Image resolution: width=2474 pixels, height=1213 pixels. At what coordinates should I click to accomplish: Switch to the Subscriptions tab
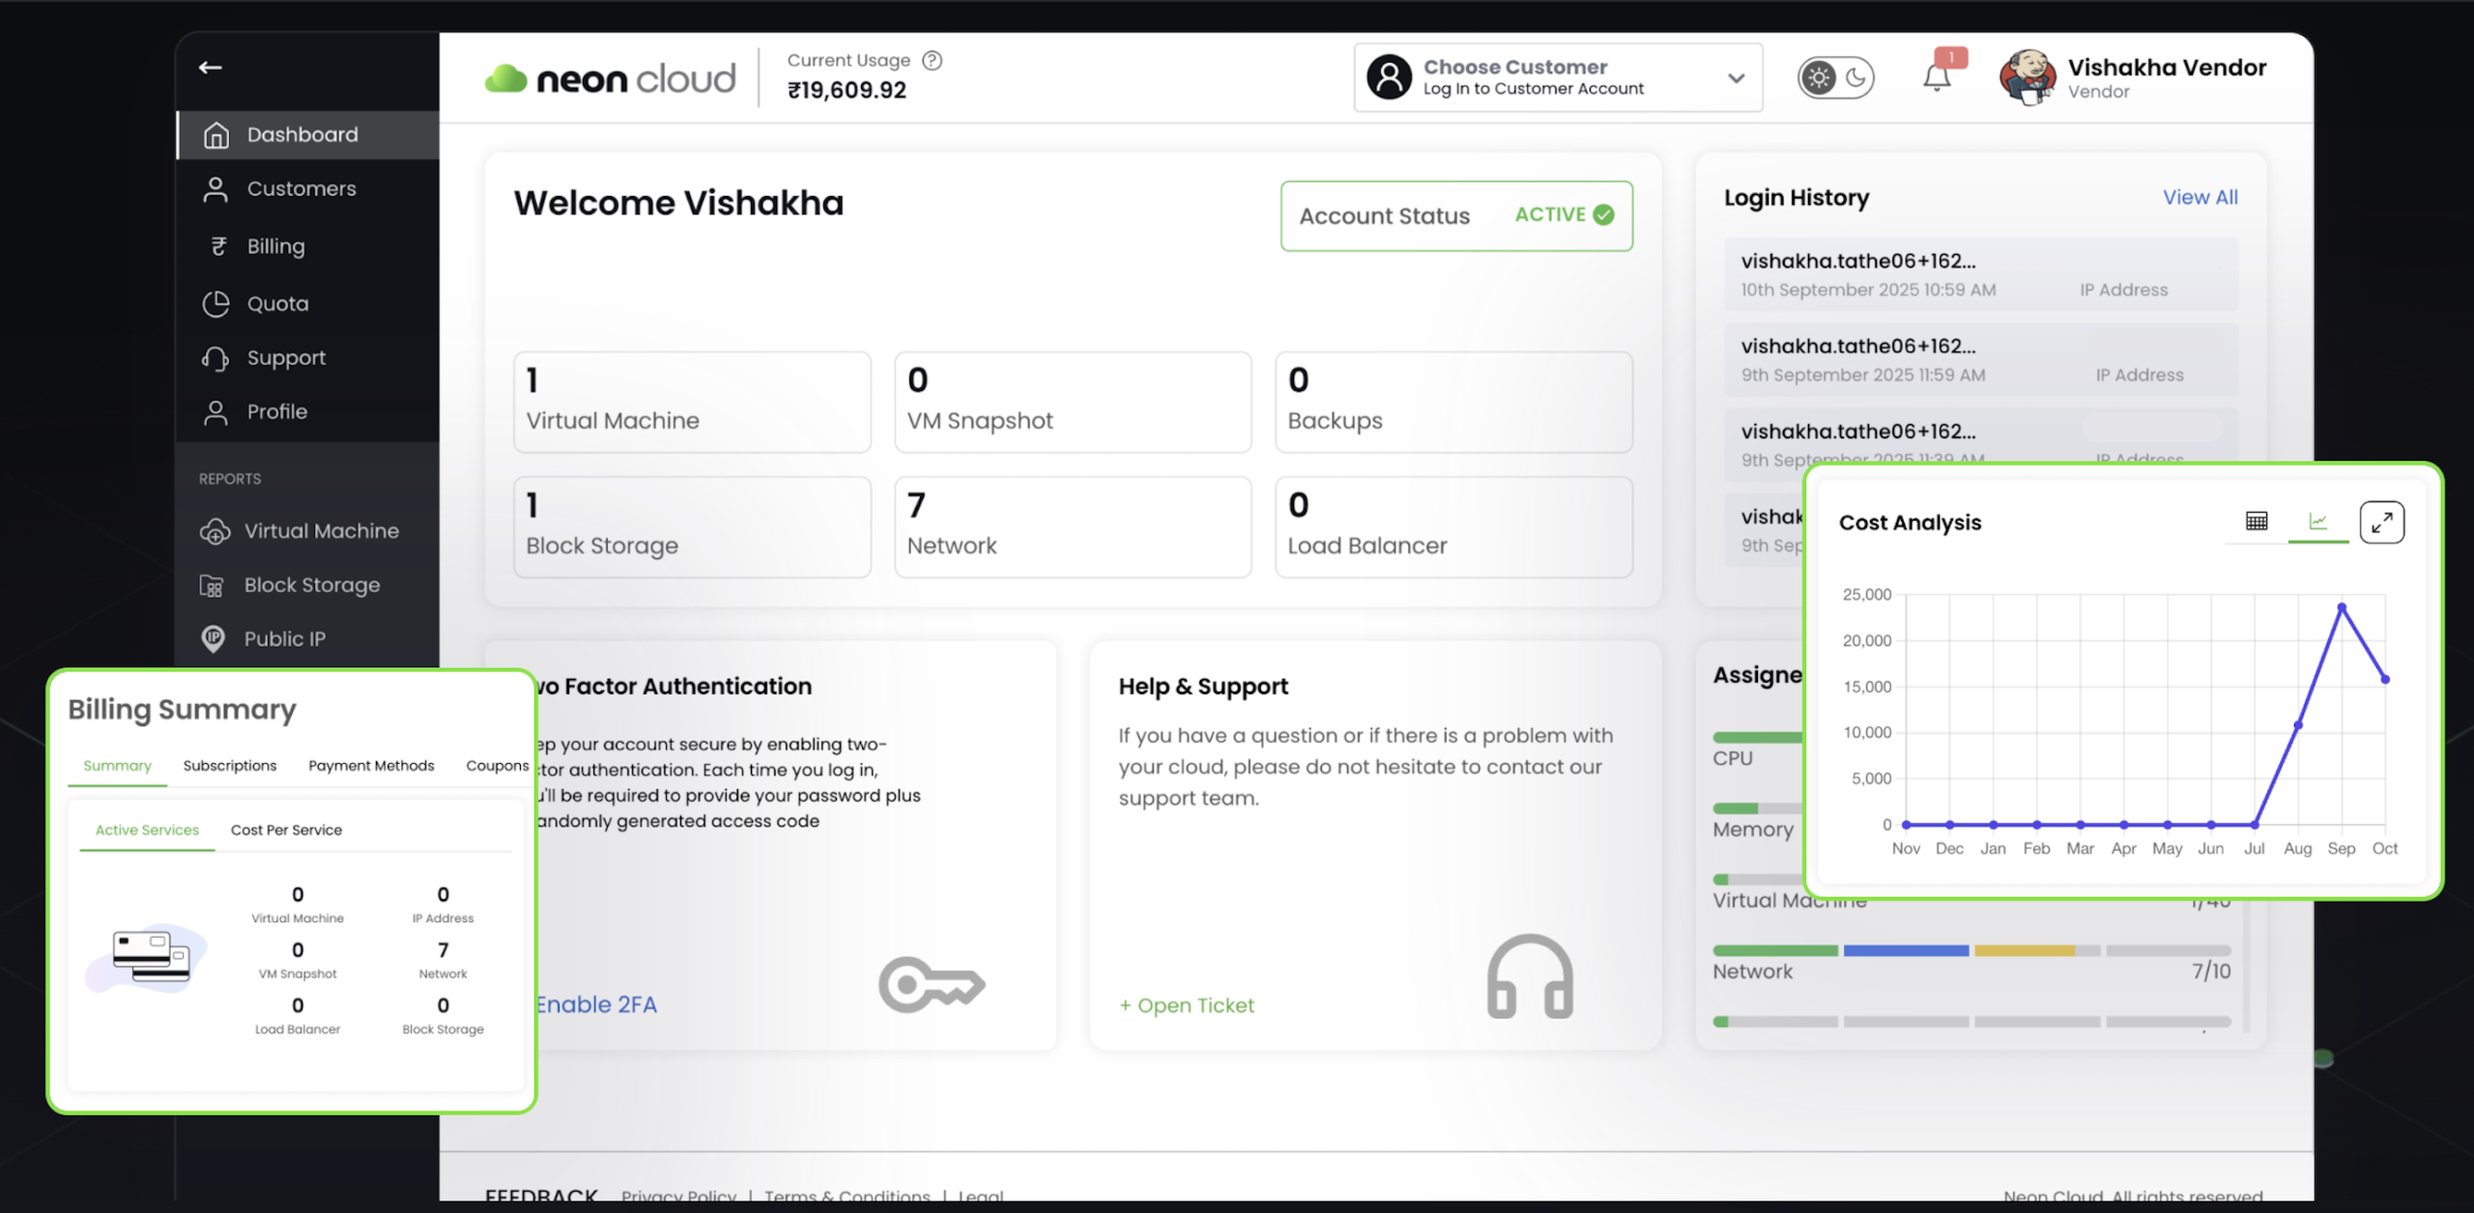pos(229,766)
